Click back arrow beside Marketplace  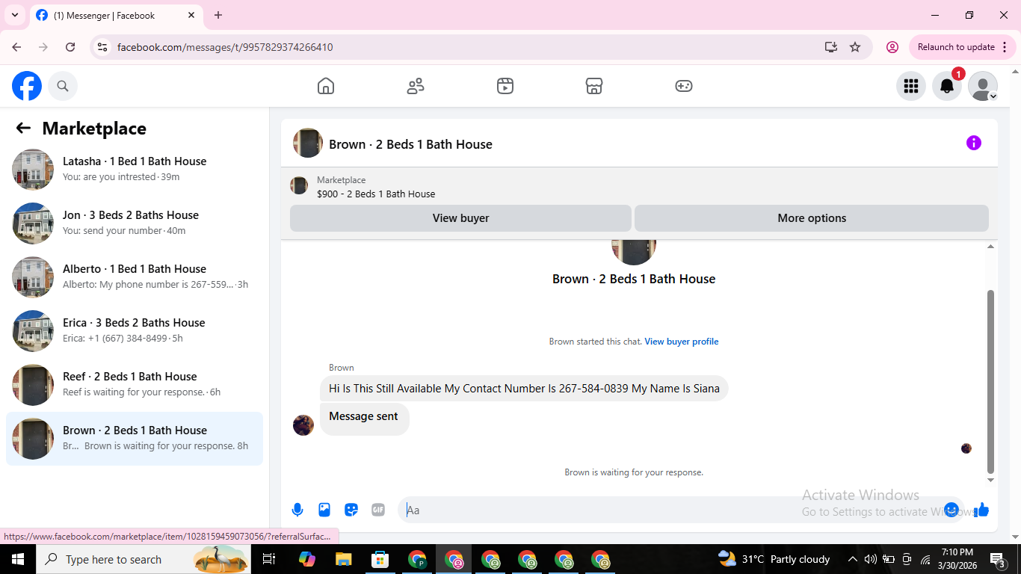click(23, 129)
